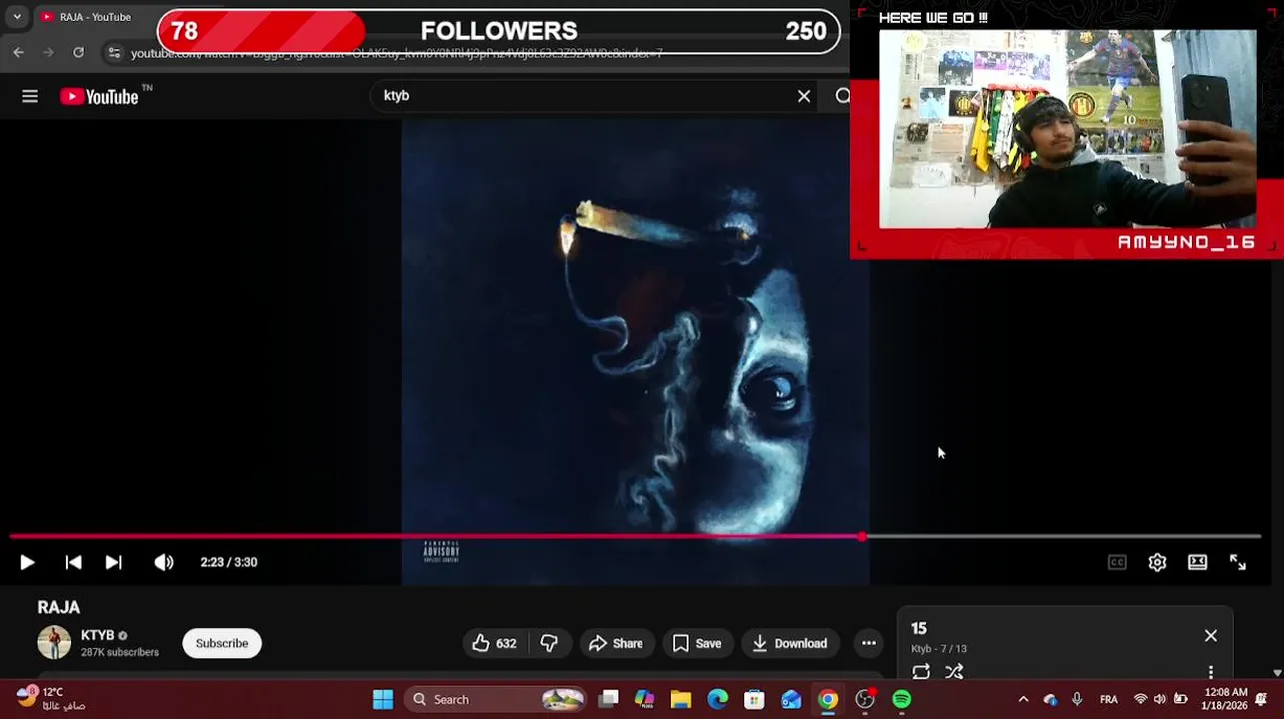Open the OneDrive cloud tray icon
This screenshot has height=719, width=1284.
pyautogui.click(x=1050, y=700)
